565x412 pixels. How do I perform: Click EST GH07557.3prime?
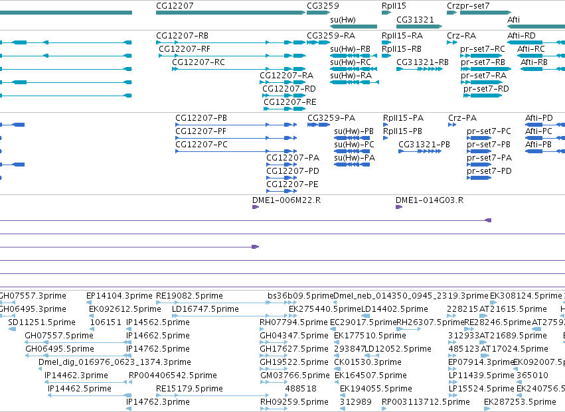pyautogui.click(x=33, y=296)
